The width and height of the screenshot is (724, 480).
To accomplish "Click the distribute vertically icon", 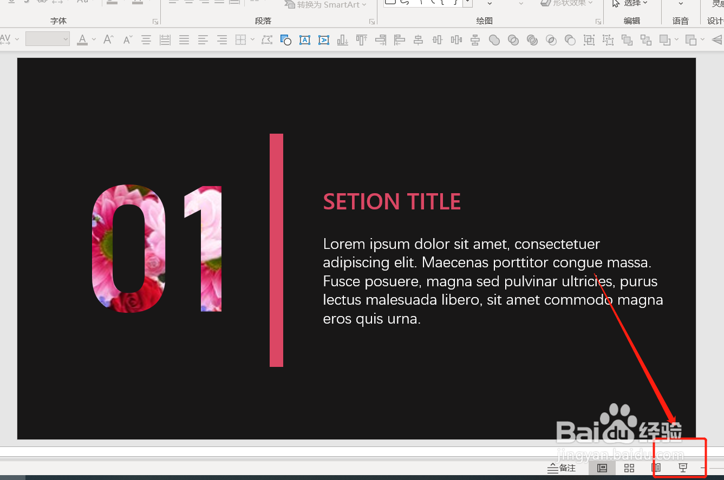I will click(x=475, y=40).
